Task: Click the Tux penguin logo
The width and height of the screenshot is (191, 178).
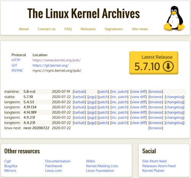Action: [x=174, y=18]
